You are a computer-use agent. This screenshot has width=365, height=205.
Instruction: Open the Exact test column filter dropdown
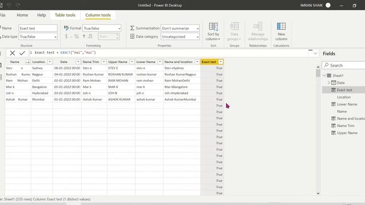(221, 62)
